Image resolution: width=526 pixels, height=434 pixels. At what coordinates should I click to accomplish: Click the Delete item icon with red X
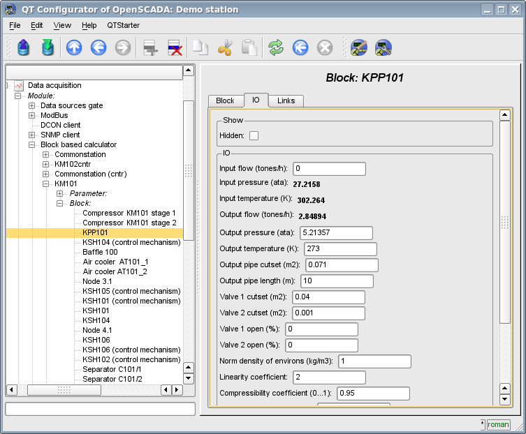tap(175, 48)
